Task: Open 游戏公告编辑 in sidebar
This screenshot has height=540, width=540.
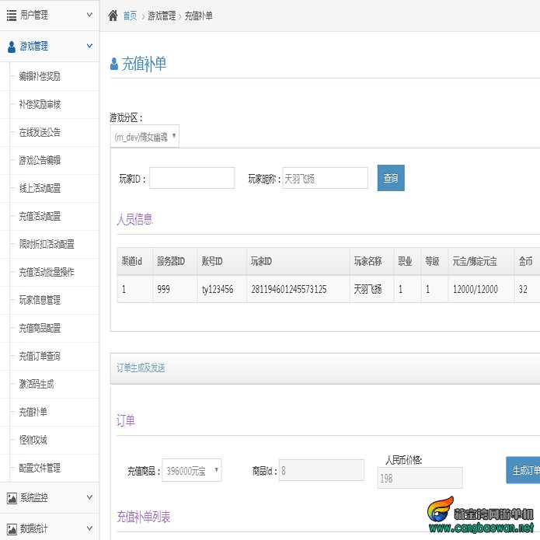Action: click(x=40, y=160)
